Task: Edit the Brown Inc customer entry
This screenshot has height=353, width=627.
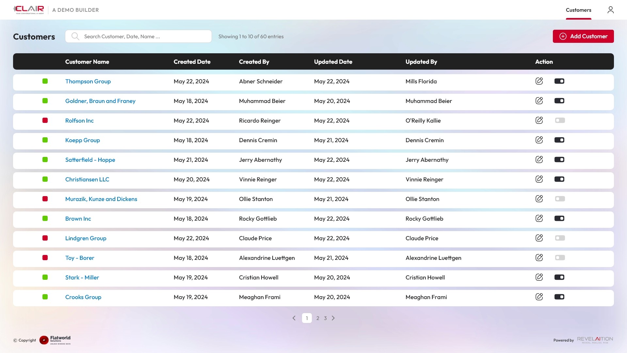Action: 539,218
